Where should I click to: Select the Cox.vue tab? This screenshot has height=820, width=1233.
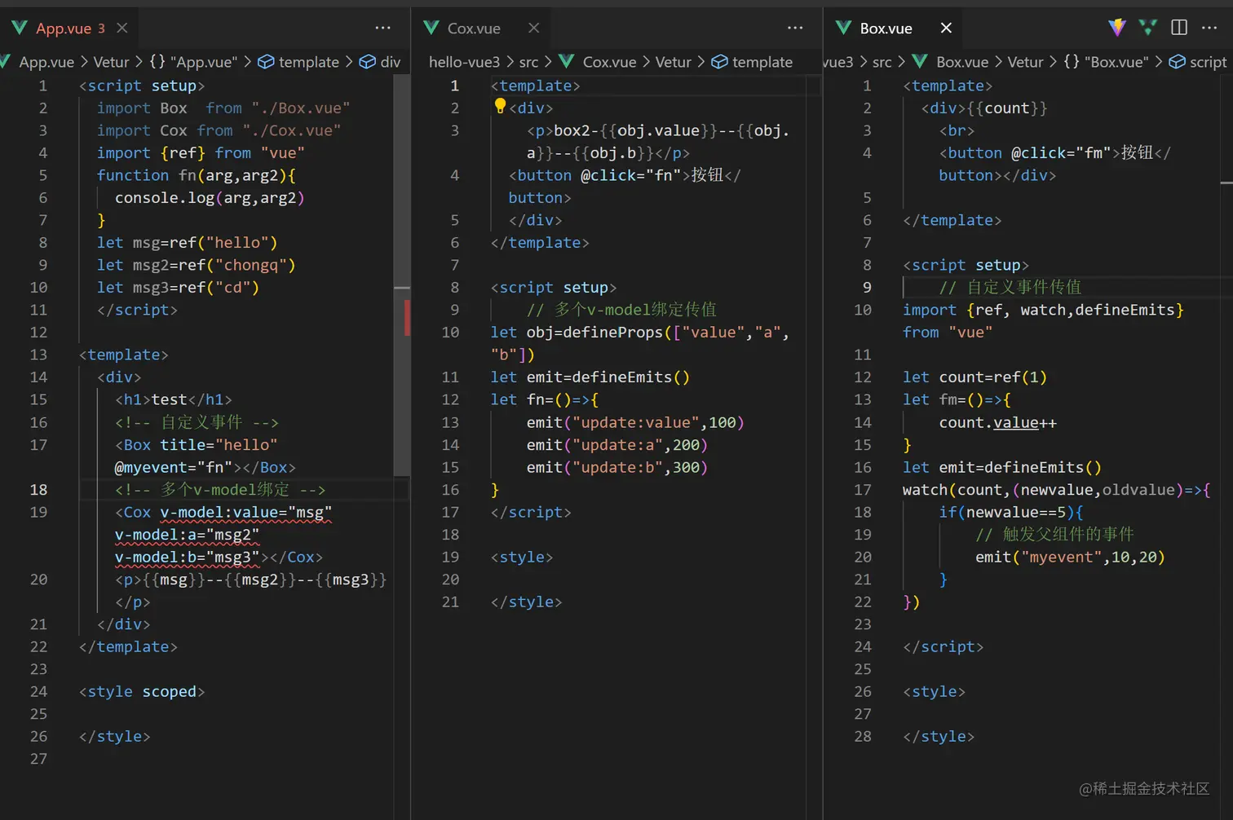473,29
